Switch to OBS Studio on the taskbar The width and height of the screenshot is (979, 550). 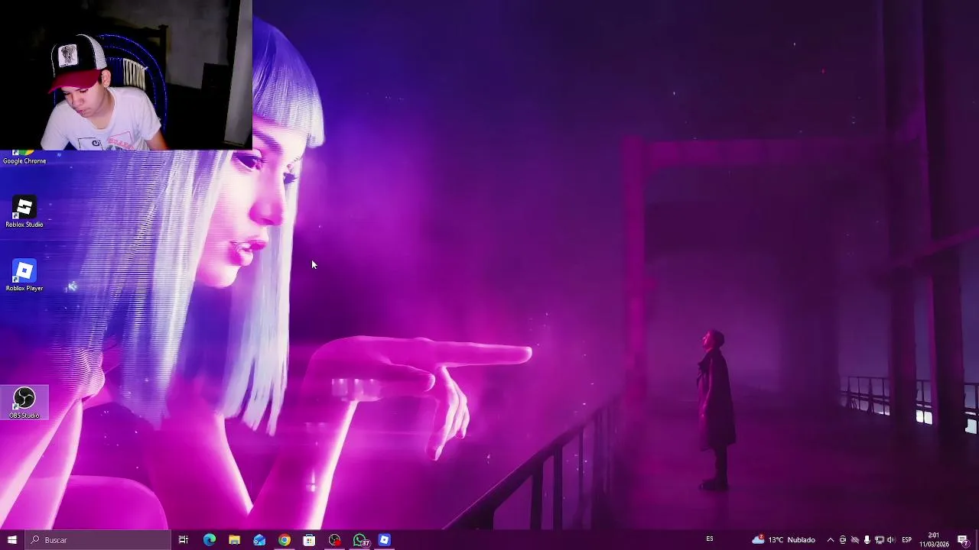point(334,540)
